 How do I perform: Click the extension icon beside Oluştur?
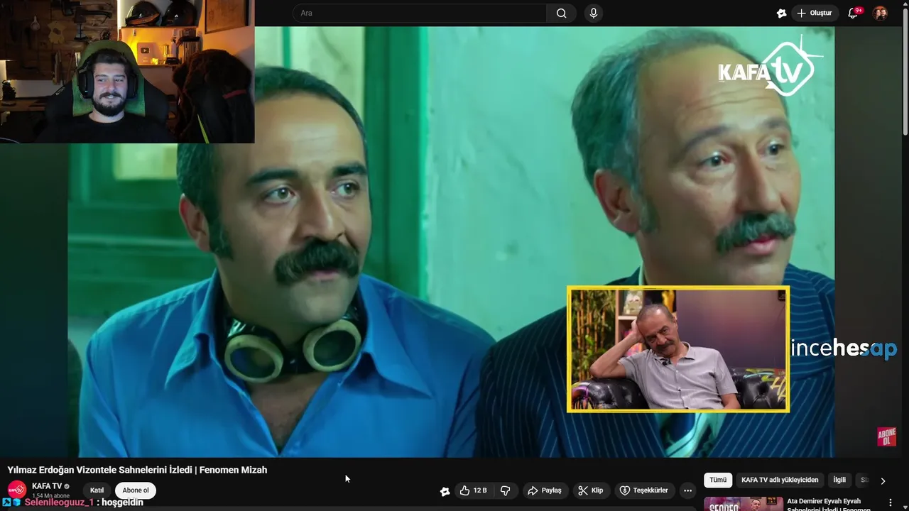click(781, 13)
